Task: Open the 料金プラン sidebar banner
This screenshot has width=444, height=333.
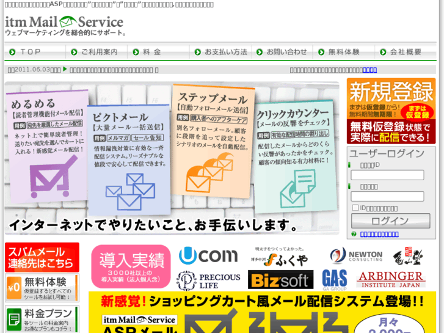Action: pyautogui.click(x=42, y=320)
